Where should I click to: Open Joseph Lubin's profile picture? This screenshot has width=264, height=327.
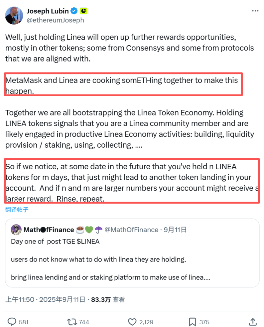14,15
